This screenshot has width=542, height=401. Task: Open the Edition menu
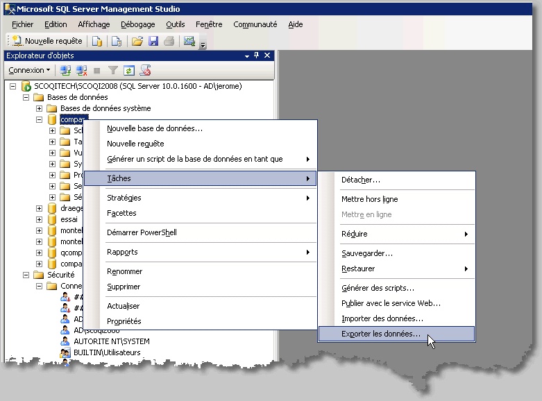point(56,24)
